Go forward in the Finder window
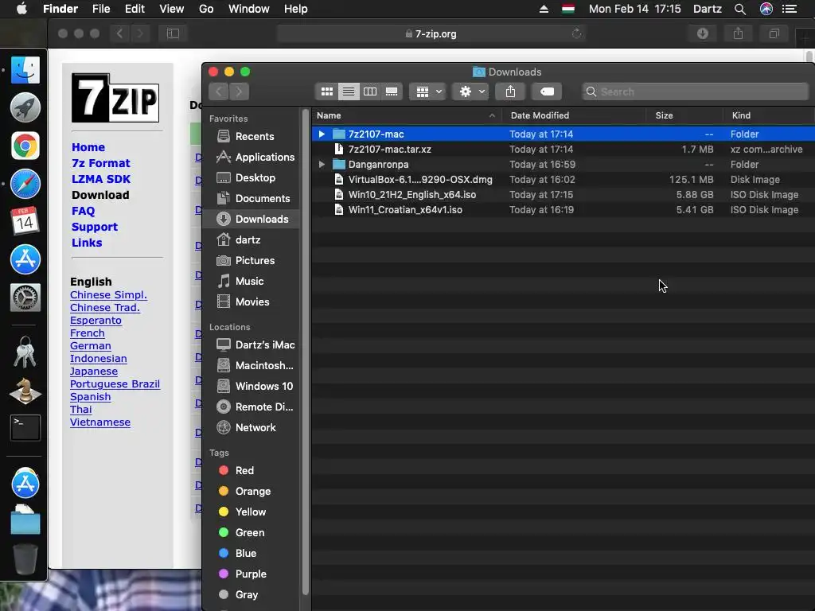 pos(239,92)
